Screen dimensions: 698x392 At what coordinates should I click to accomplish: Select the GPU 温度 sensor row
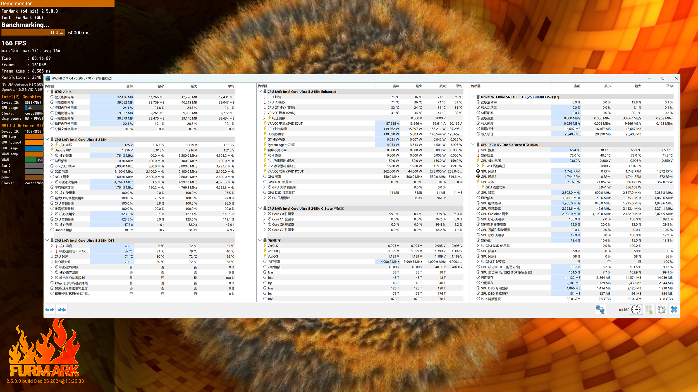click(x=487, y=150)
